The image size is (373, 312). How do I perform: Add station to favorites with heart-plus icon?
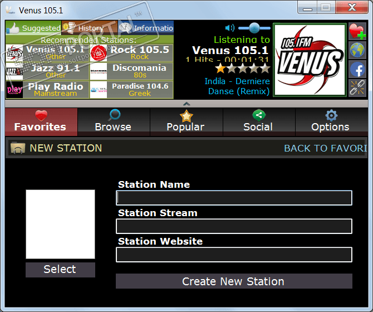(x=357, y=31)
